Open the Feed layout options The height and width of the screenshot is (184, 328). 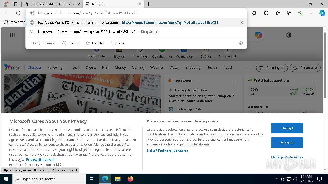coord(272,68)
